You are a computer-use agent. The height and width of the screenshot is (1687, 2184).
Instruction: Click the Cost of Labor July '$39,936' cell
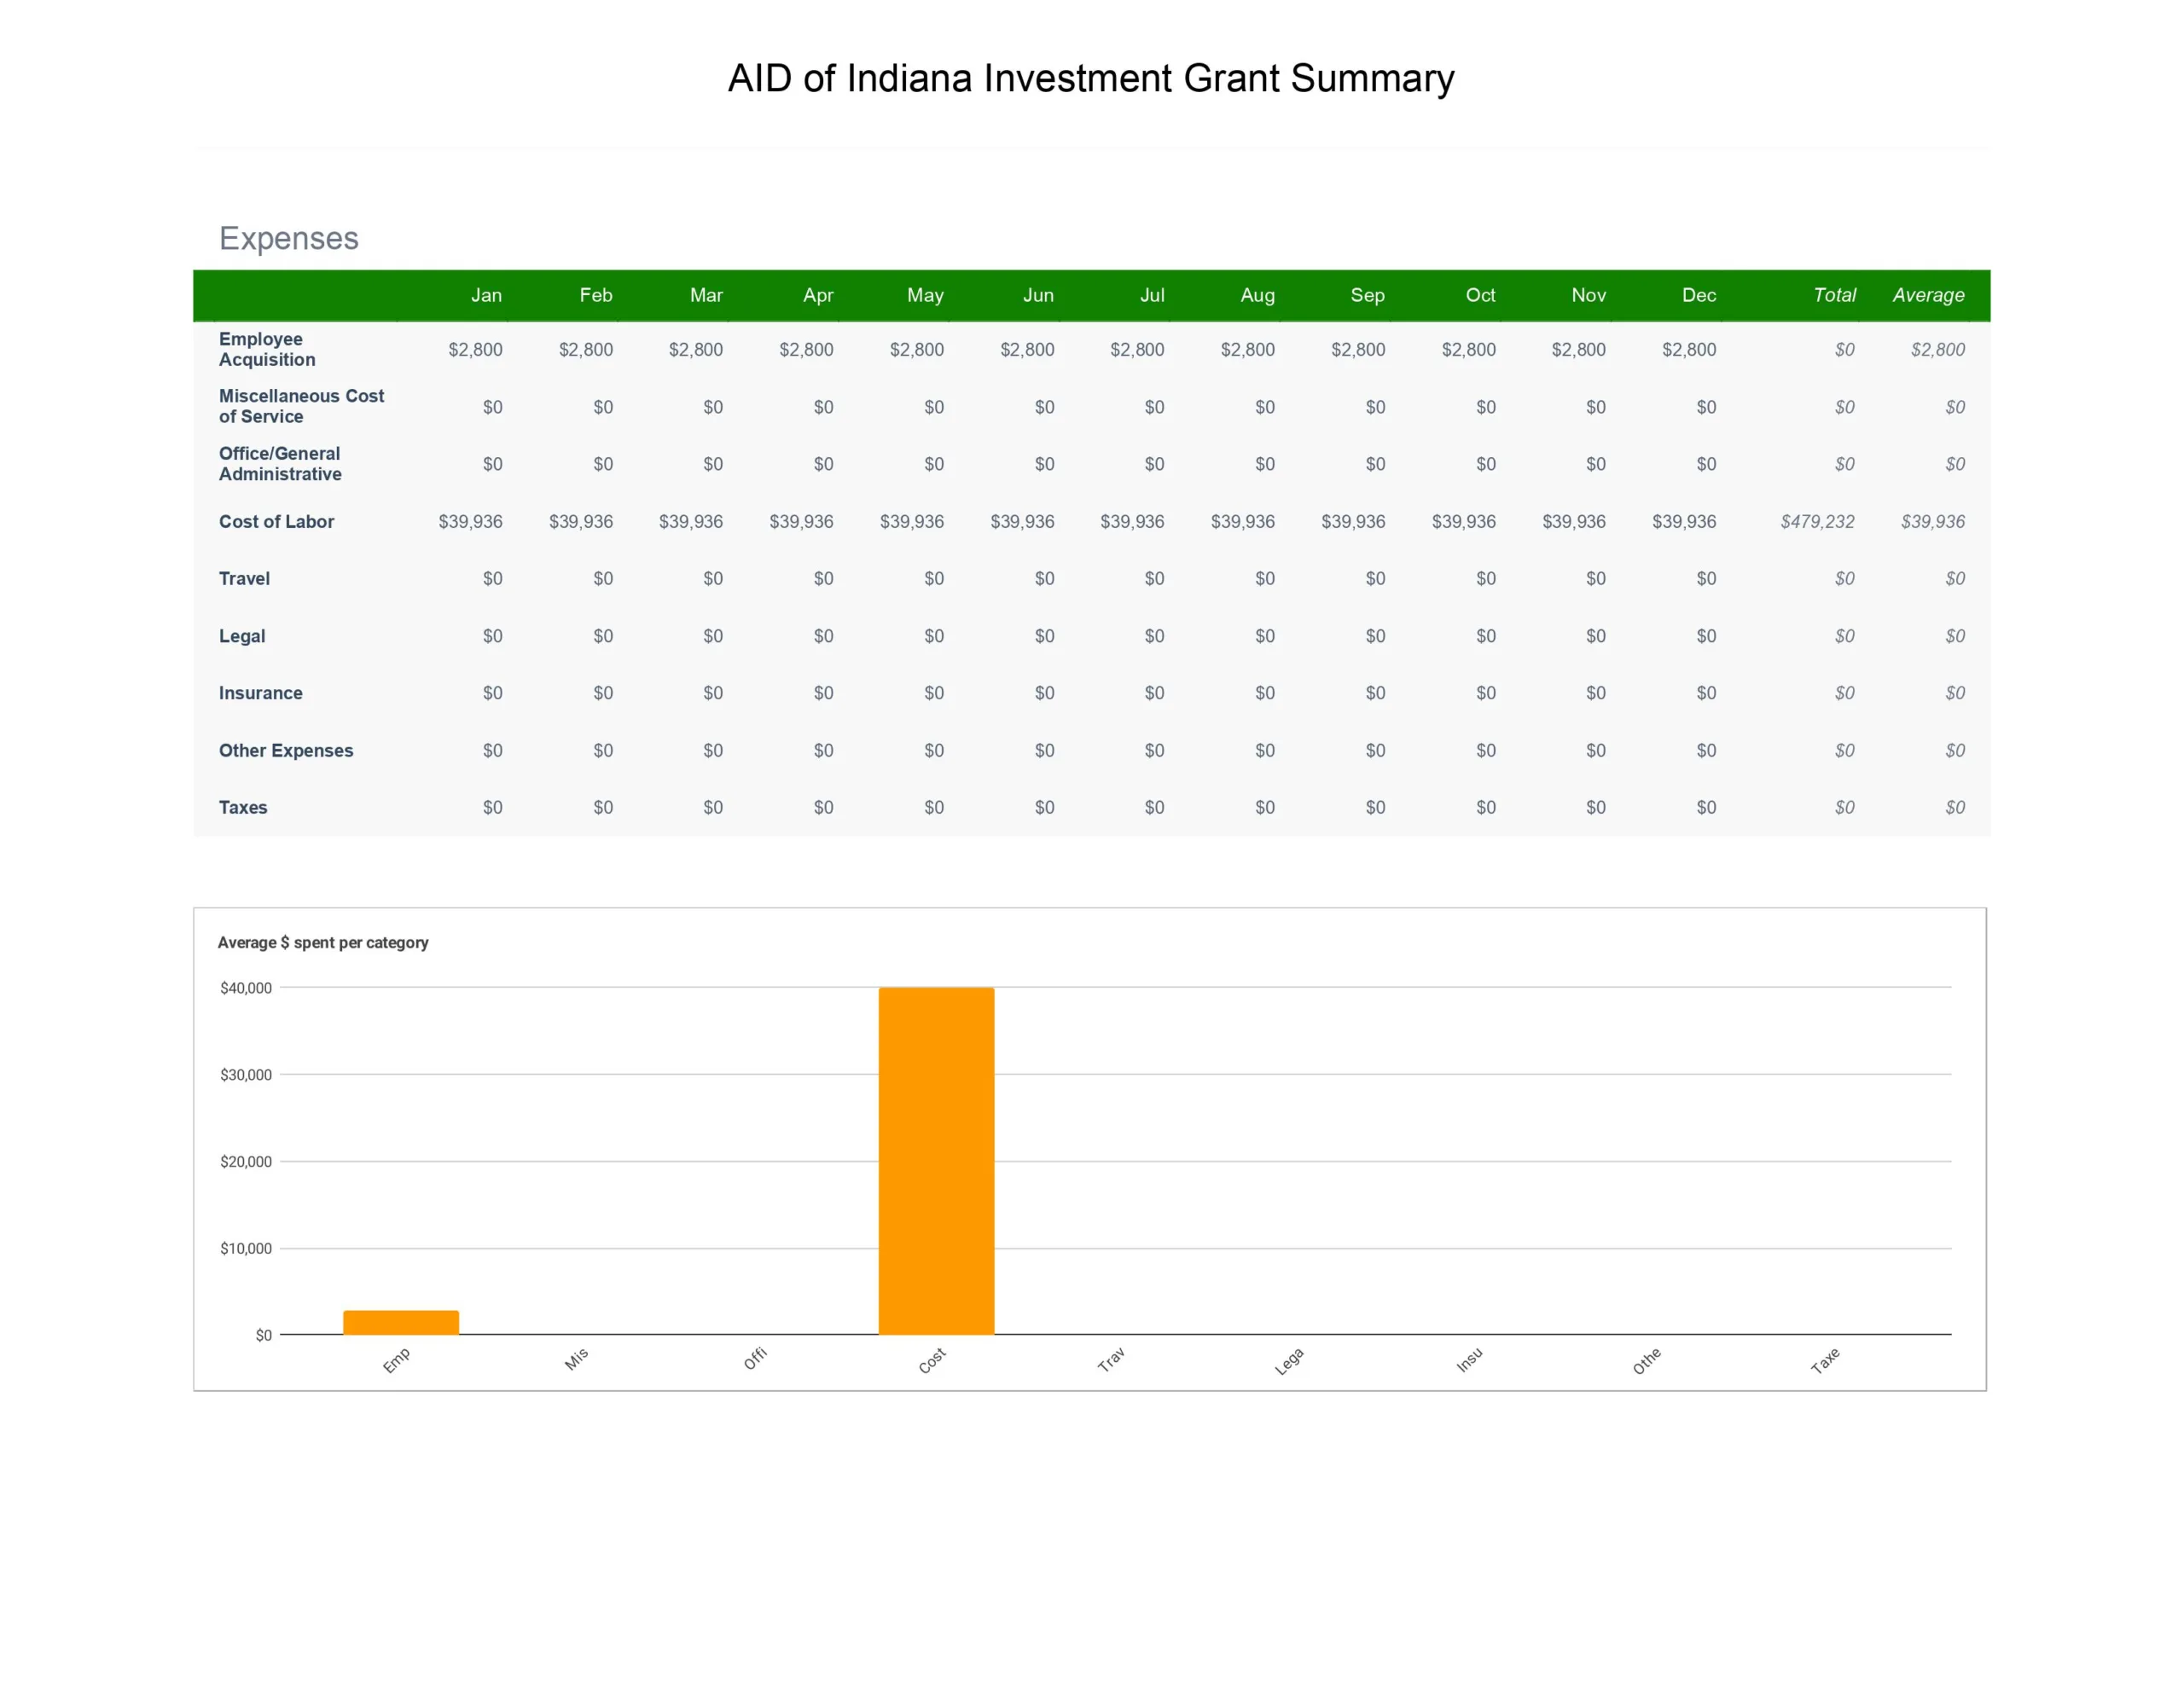click(x=1132, y=521)
